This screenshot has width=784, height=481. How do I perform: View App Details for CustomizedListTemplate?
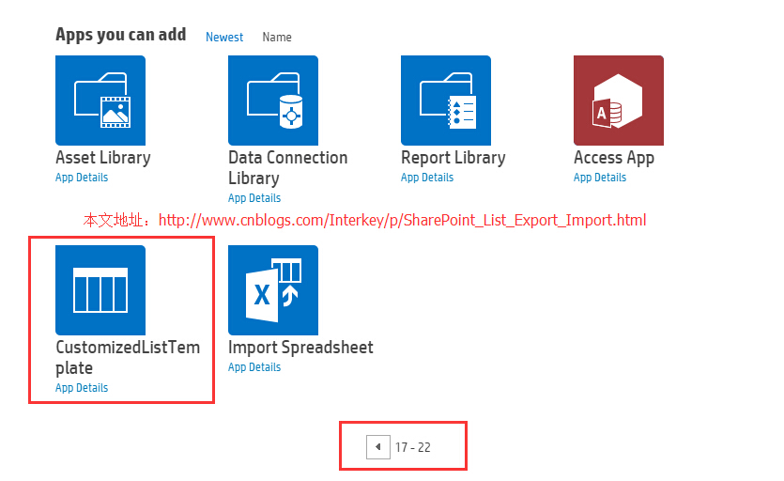(x=82, y=388)
